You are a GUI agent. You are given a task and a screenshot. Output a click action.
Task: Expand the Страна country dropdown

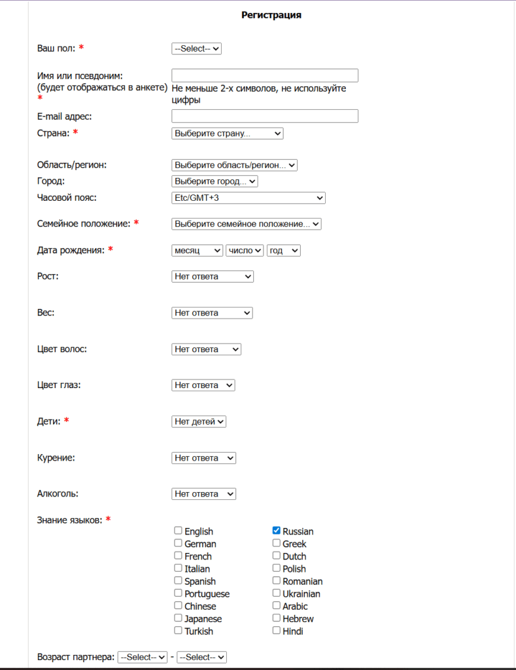tap(227, 133)
